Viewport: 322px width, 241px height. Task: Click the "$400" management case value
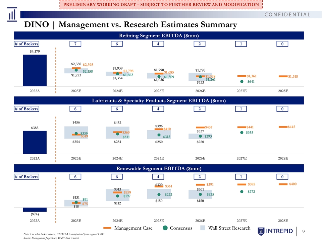(293, 184)
